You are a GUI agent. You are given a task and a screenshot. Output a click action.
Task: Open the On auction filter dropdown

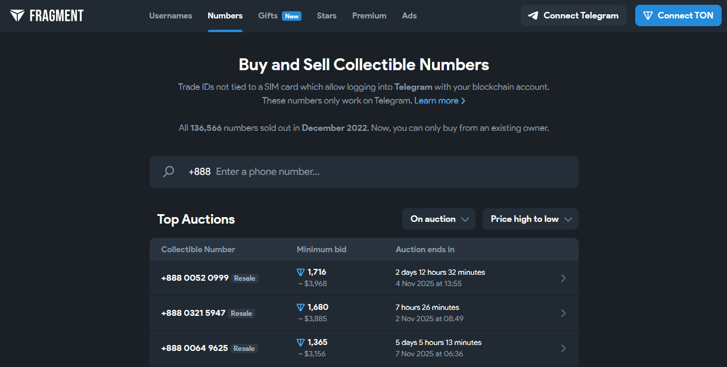439,219
